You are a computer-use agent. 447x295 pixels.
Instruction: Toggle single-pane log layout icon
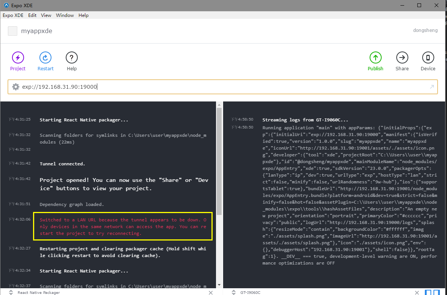click(428, 292)
